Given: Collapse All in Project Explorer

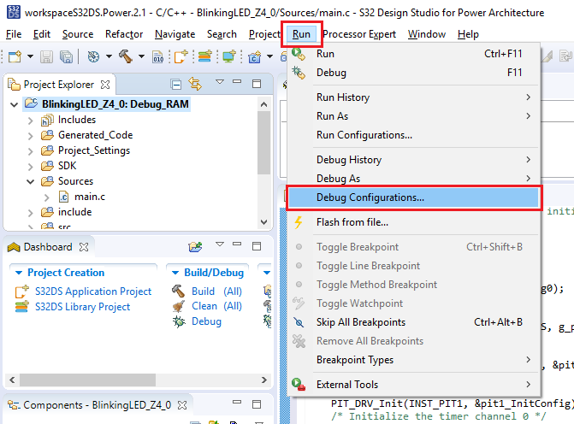Looking at the screenshot, I should pyautogui.click(x=176, y=85).
